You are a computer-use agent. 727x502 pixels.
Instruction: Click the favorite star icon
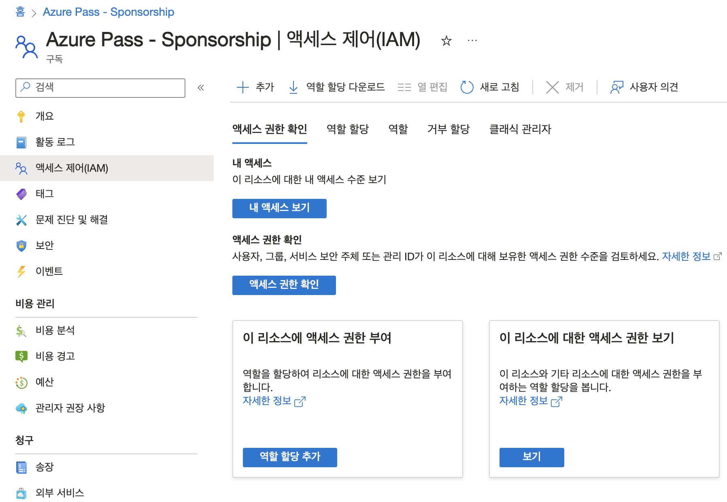click(x=446, y=41)
